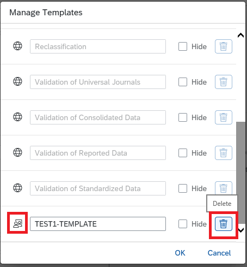Click the globe icon beside Reclassification
Image resolution: width=247 pixels, height=267 pixels.
coord(17,46)
